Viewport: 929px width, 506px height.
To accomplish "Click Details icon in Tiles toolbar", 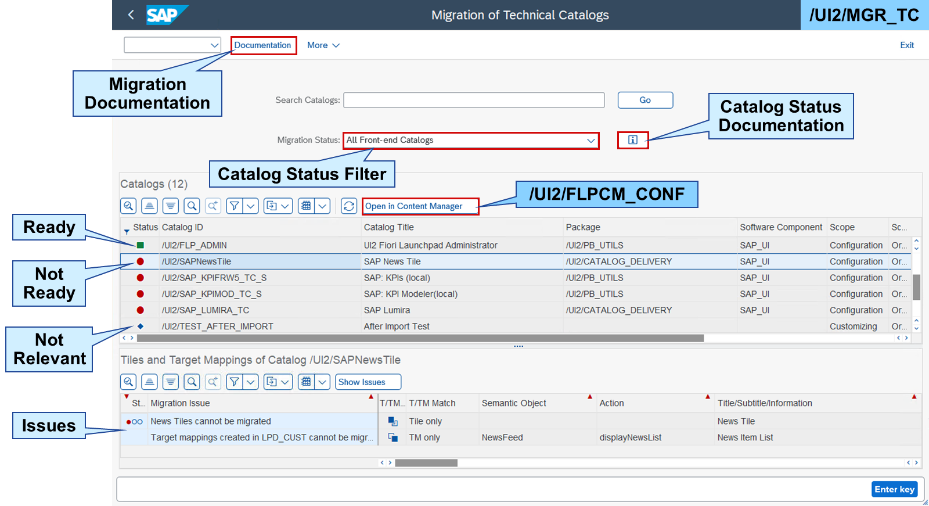I will [129, 382].
